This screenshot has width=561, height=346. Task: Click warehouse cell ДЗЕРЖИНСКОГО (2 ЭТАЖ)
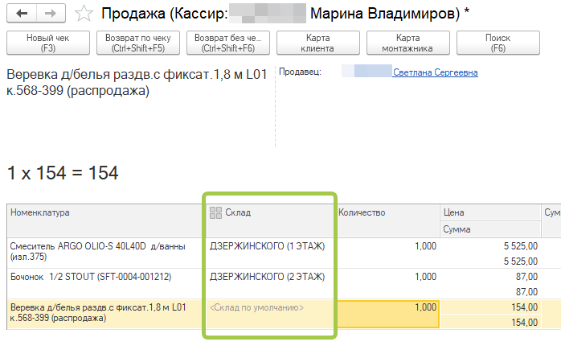(267, 277)
